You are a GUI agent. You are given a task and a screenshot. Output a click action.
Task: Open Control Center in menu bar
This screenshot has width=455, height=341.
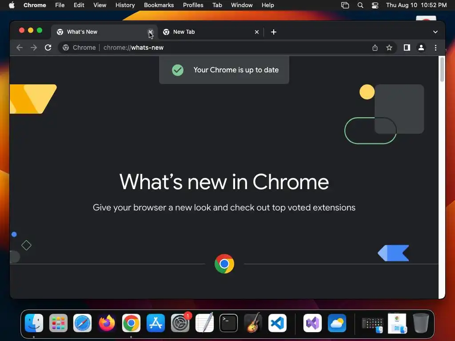[x=375, y=5]
